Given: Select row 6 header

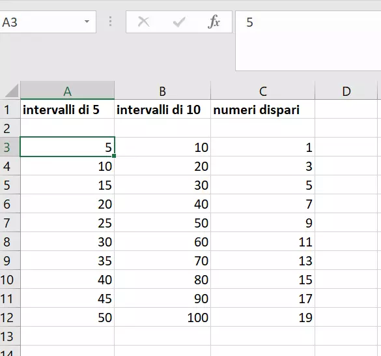Looking at the screenshot, I should [x=10, y=203].
